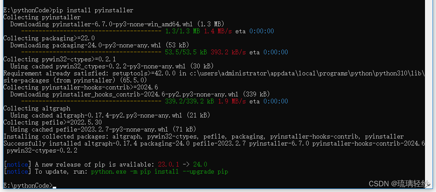Screen dimensions: 436x192
Task: Click the 'Collecting altgraph' line
Action: click(x=37, y=108)
